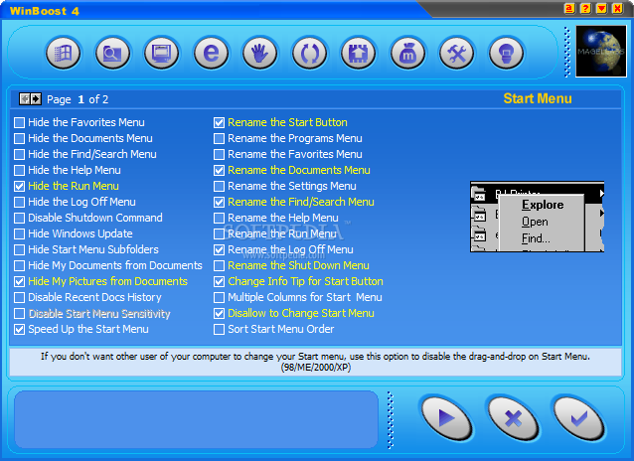Open the folder search category icon
Viewport: 634px width, 461px height.
(112, 53)
